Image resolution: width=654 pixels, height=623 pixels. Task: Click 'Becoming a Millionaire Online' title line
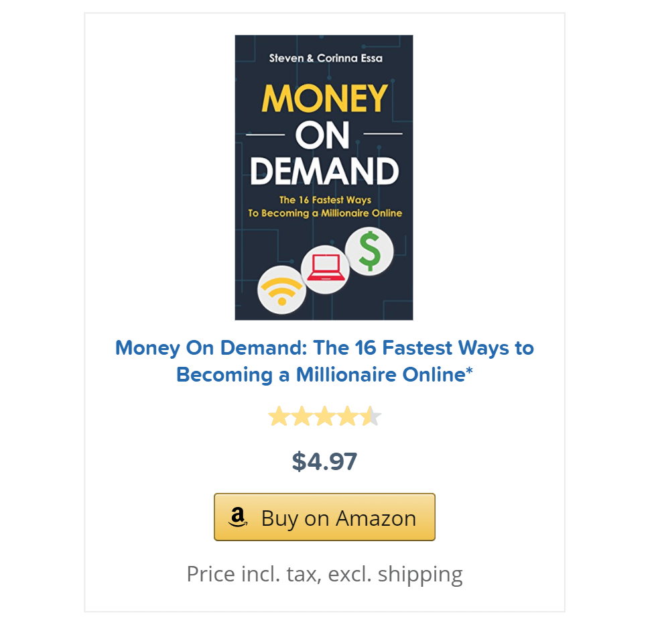(320, 375)
